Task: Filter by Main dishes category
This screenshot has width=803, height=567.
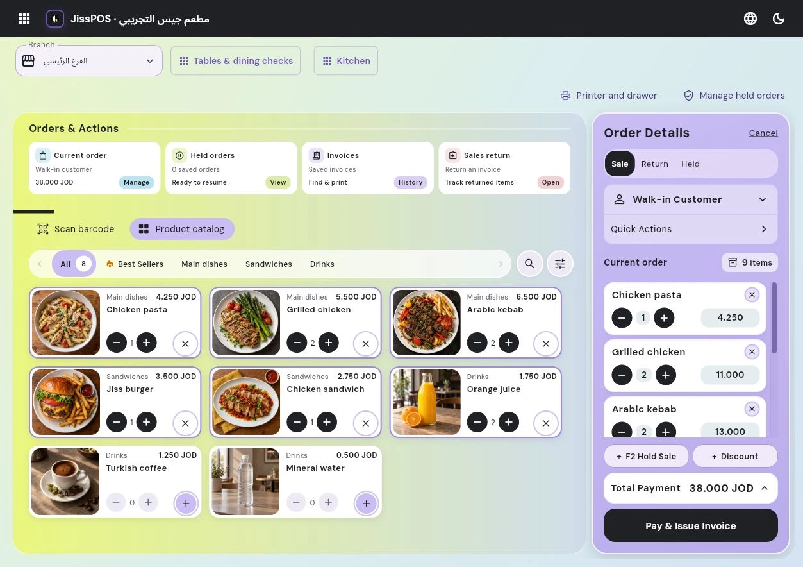Action: pyautogui.click(x=204, y=264)
